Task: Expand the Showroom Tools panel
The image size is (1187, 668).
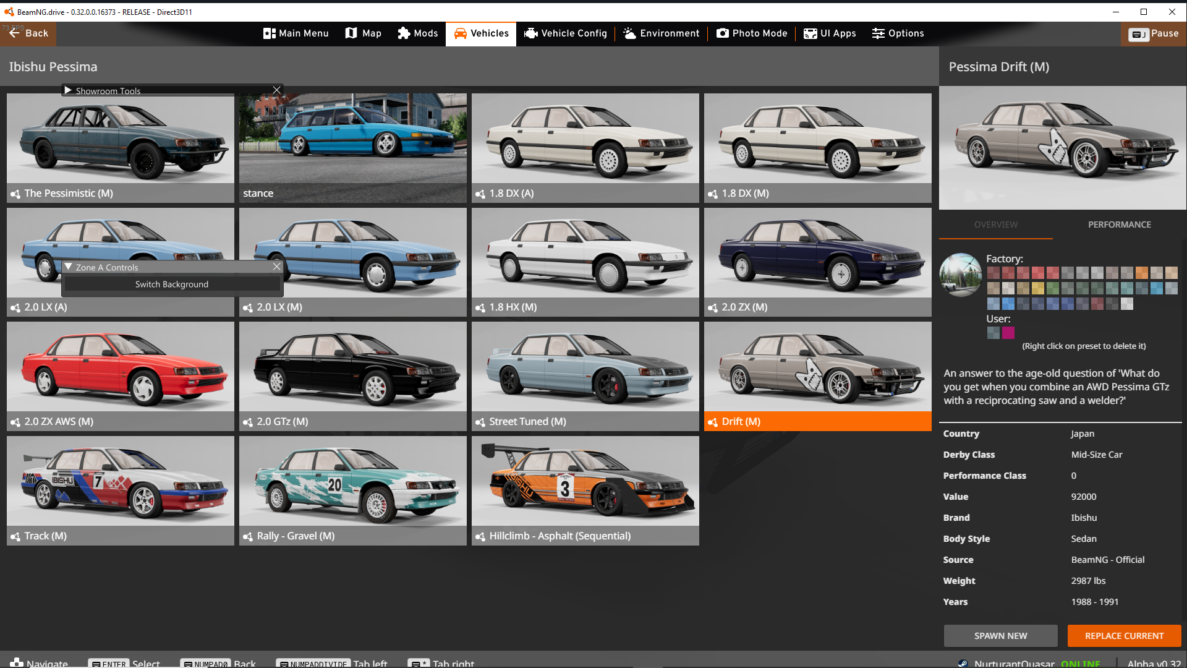Action: click(68, 90)
